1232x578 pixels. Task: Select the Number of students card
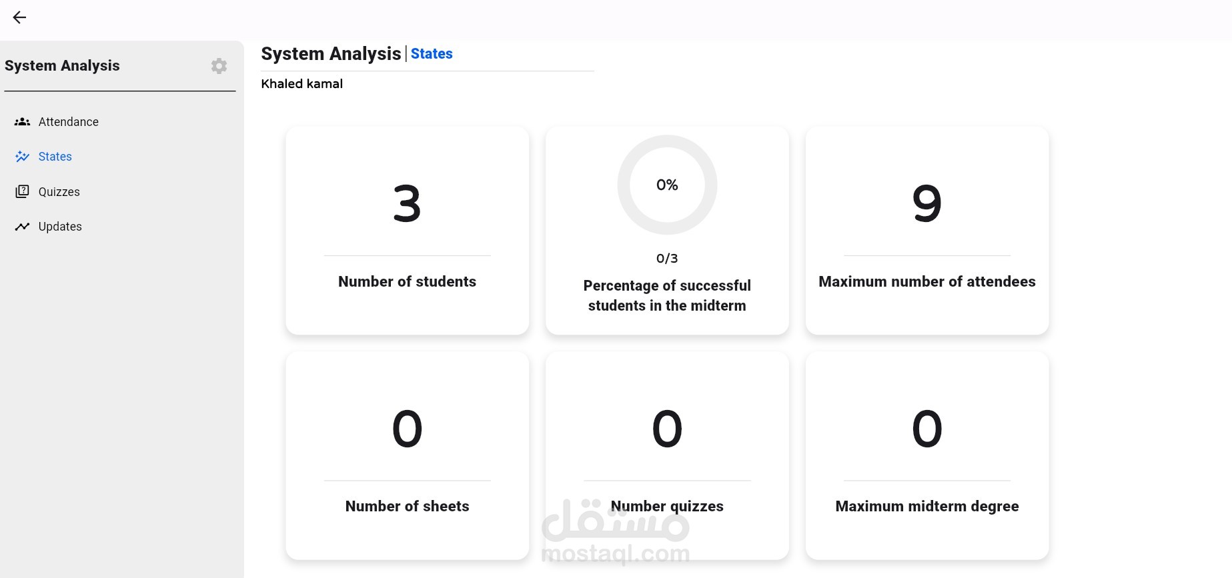(x=407, y=230)
